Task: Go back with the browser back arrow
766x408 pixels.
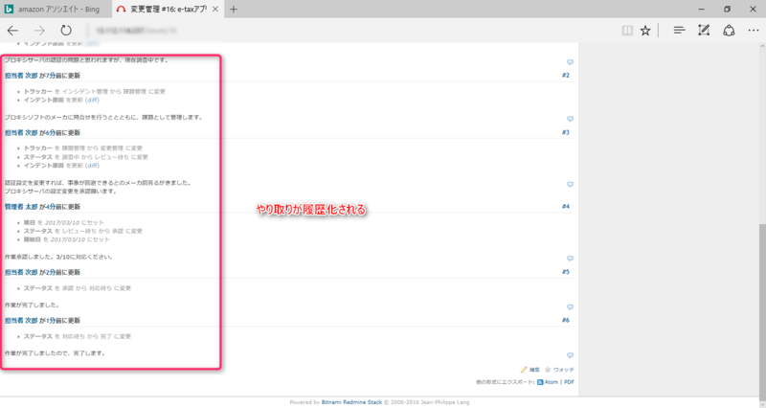Action: pos(12,31)
